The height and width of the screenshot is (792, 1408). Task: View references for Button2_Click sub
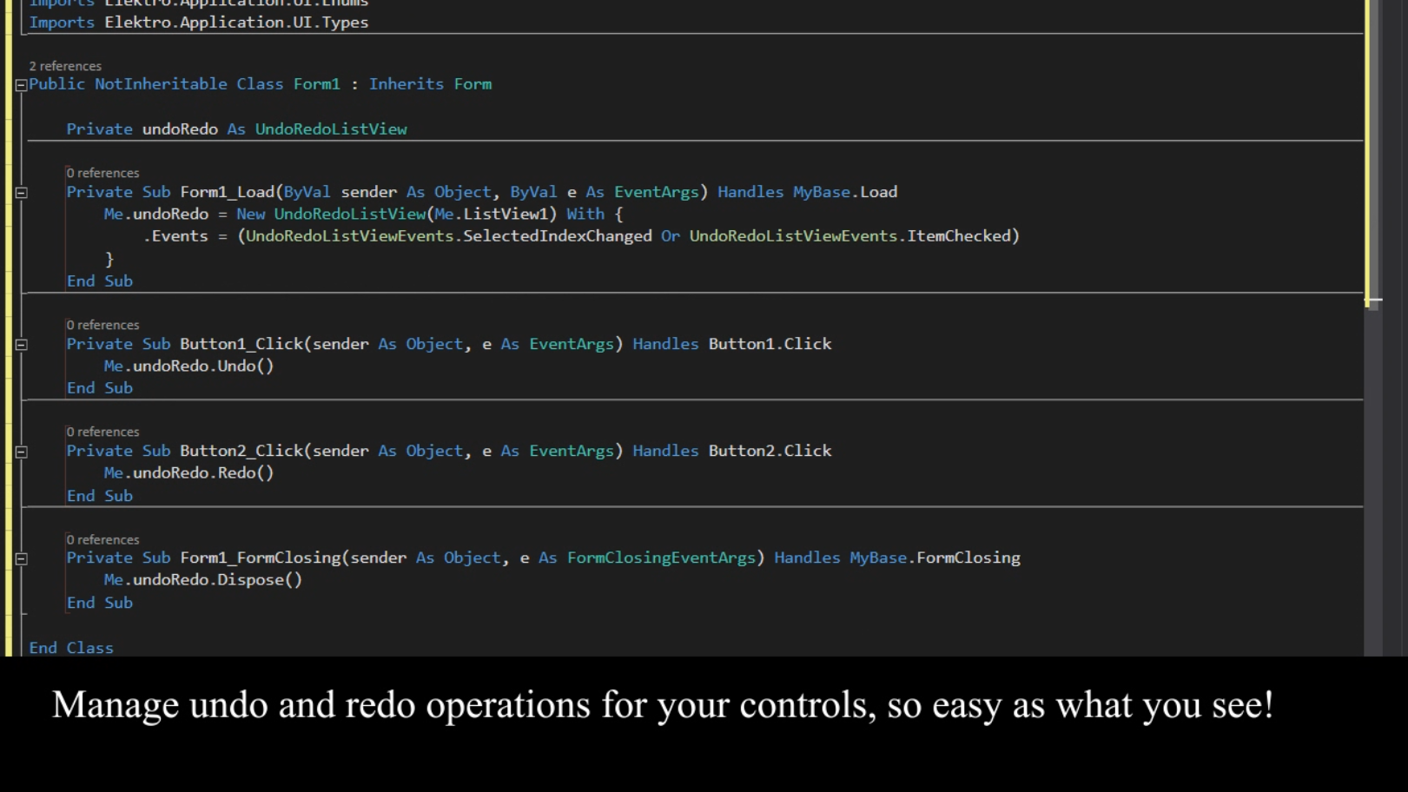click(102, 431)
